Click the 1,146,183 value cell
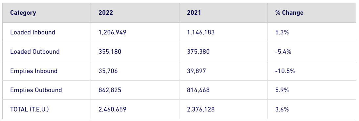 201,32
